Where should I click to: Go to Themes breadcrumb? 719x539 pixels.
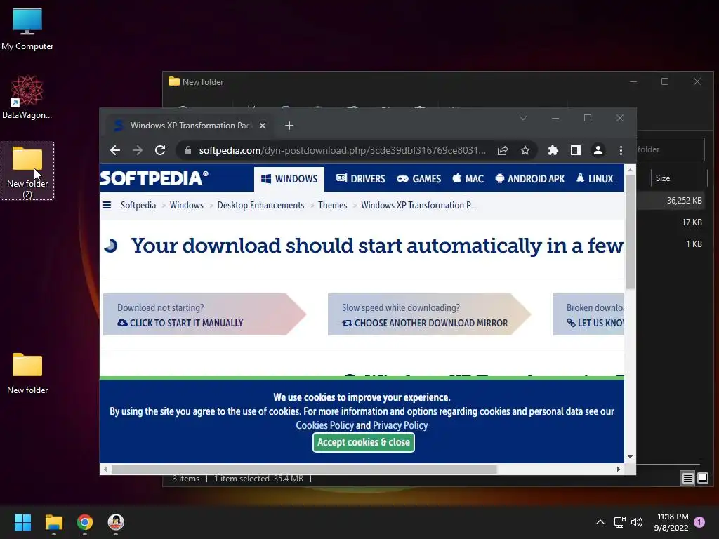pyautogui.click(x=332, y=206)
